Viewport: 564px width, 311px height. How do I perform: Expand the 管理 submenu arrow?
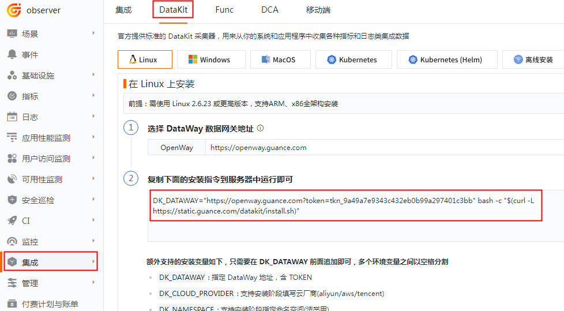point(93,282)
